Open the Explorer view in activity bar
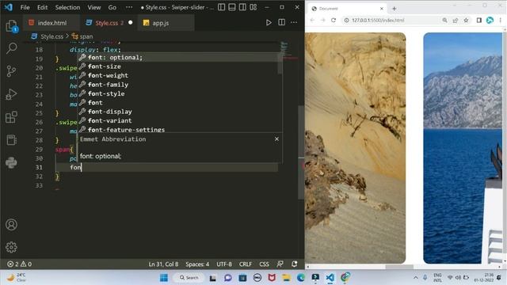This screenshot has height=285, width=507. point(11,26)
